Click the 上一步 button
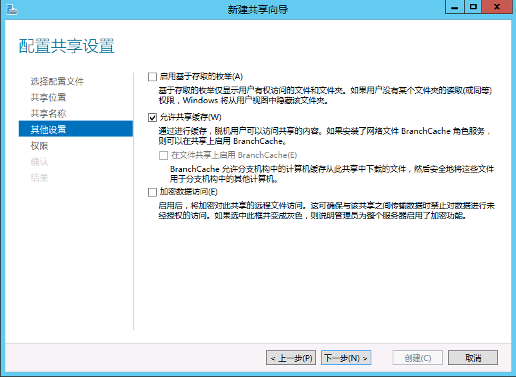 (x=291, y=358)
